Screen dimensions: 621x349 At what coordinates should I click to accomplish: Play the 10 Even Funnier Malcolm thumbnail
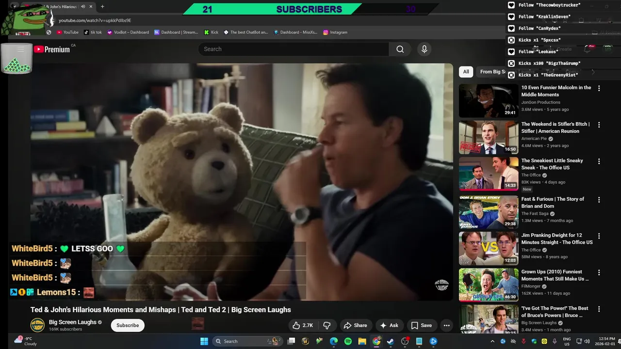(489, 101)
